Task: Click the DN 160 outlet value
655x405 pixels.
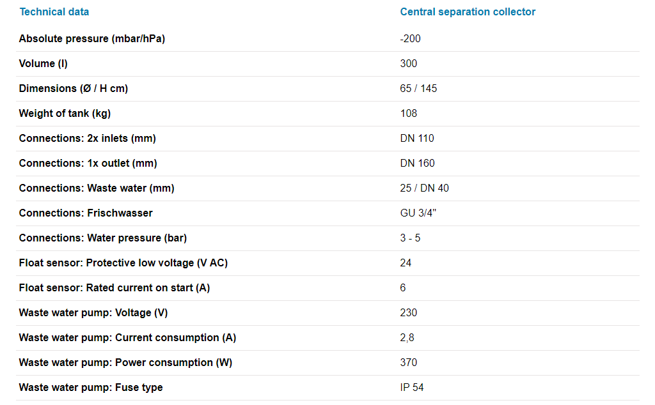Action: (x=417, y=163)
